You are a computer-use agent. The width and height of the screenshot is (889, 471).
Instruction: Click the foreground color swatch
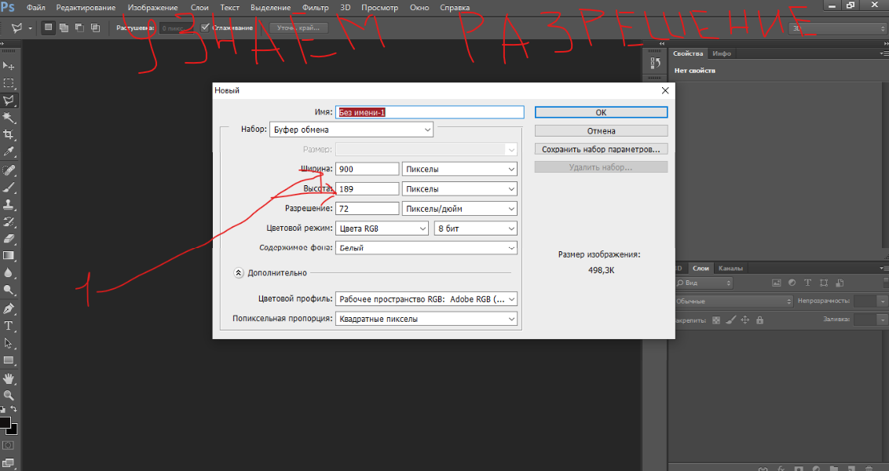click(x=5, y=423)
